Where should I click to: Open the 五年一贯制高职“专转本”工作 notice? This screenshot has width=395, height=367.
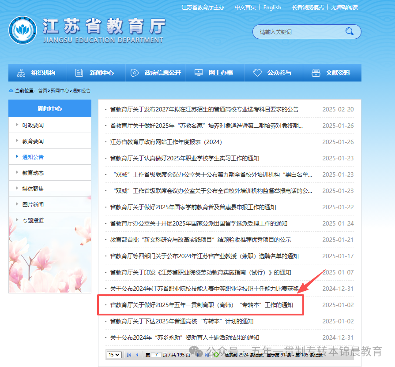point(201,305)
